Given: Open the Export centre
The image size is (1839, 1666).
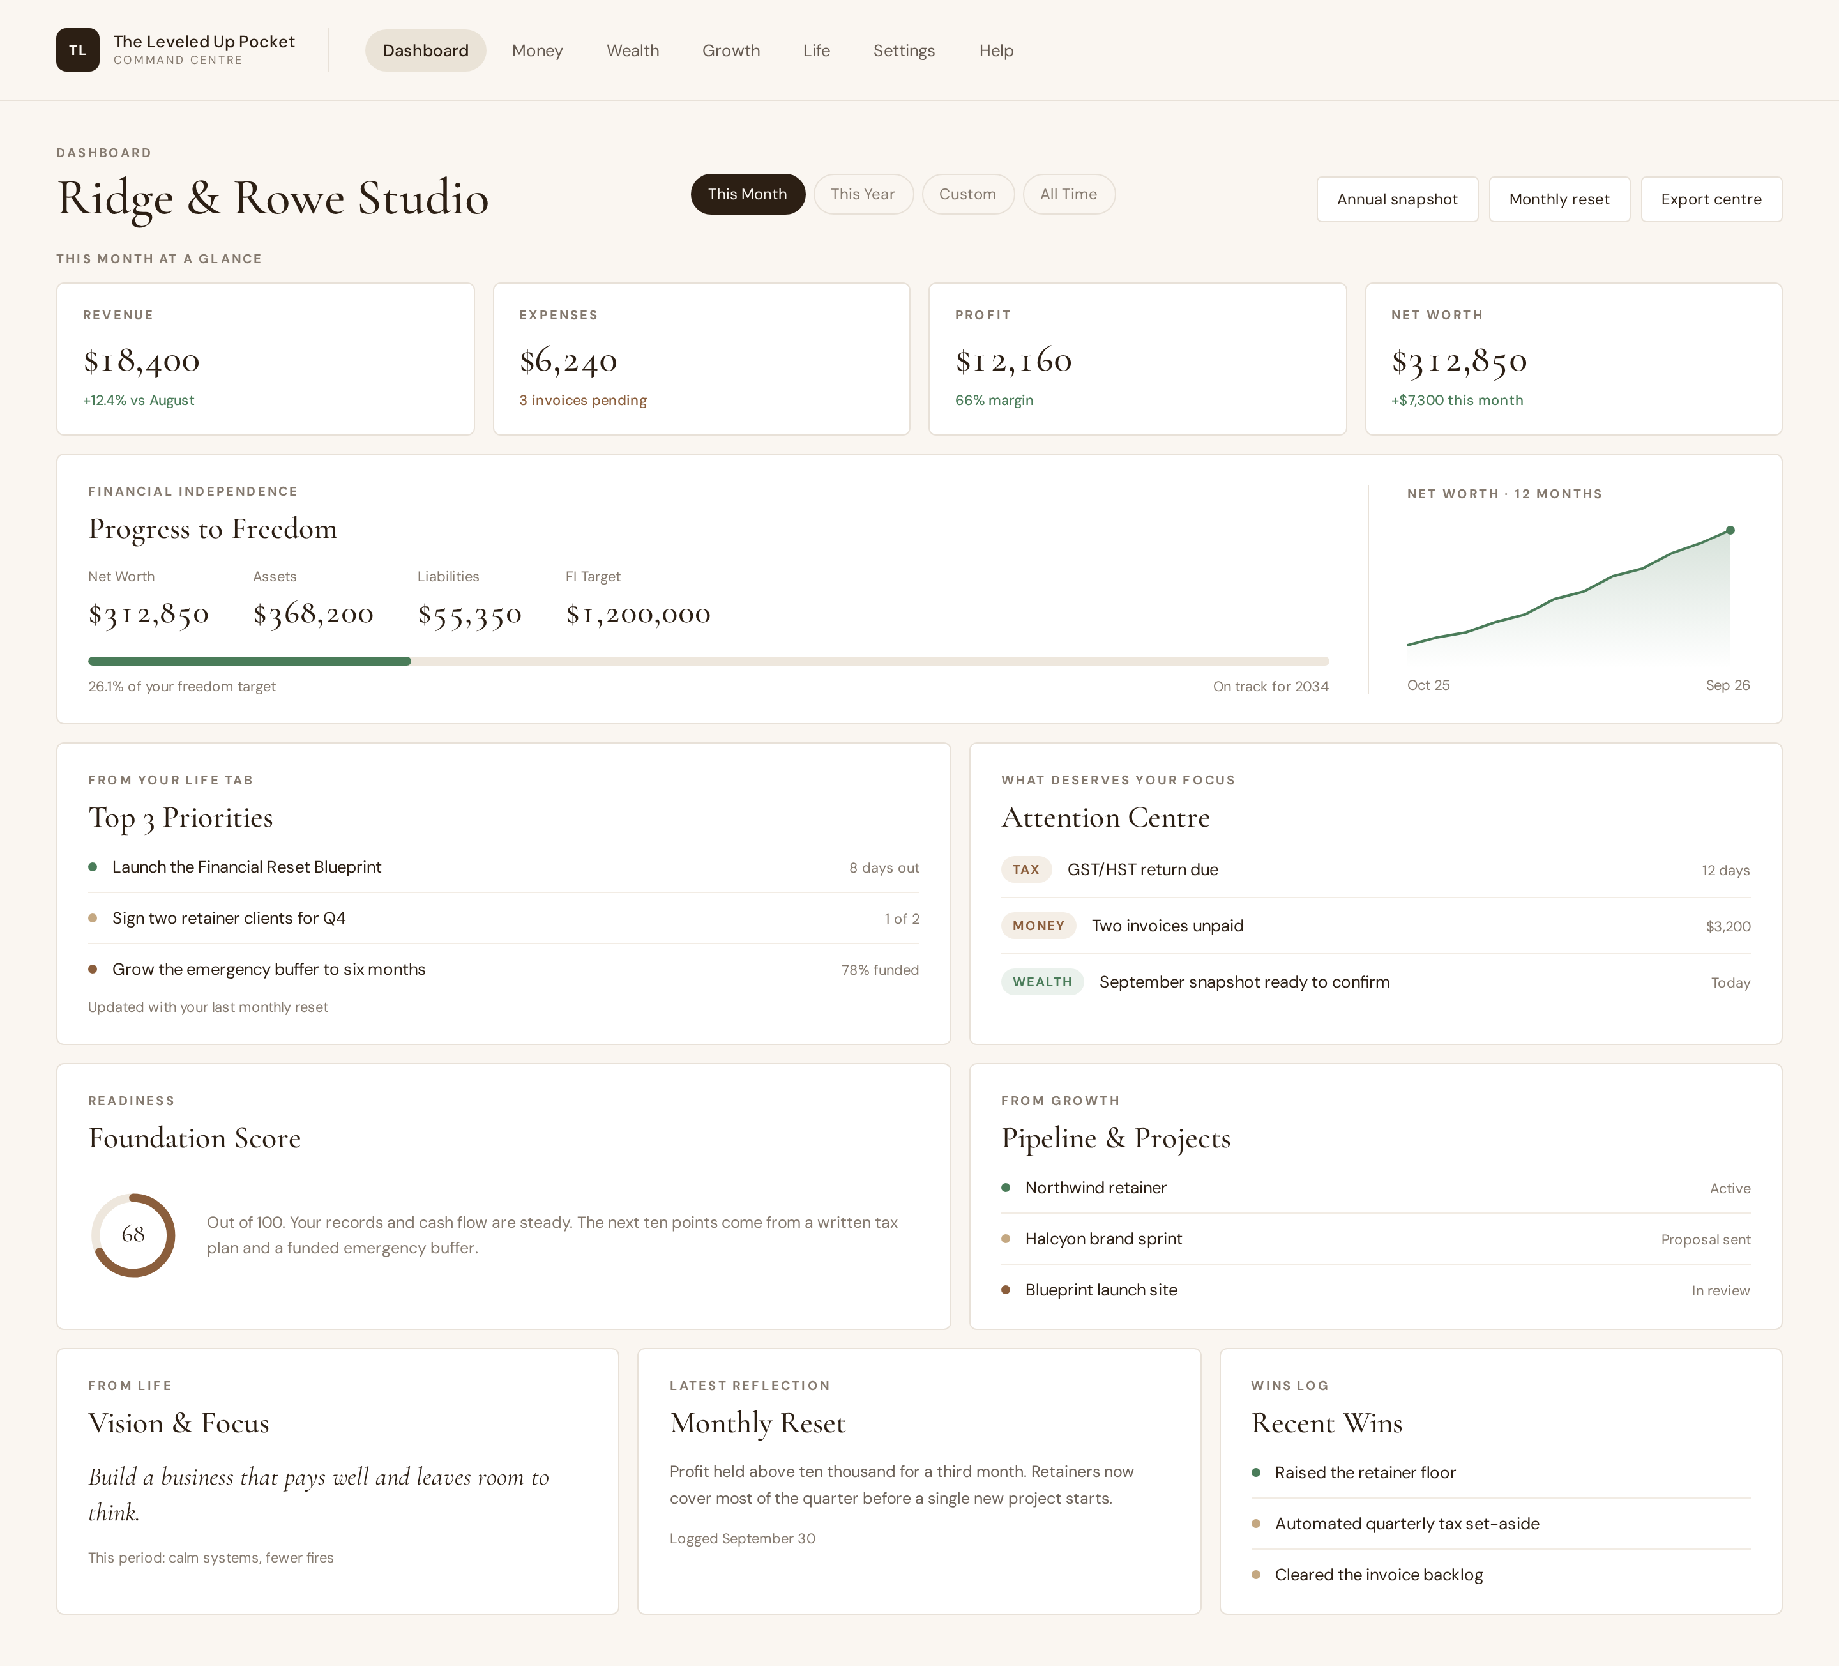Looking at the screenshot, I should tap(1711, 199).
